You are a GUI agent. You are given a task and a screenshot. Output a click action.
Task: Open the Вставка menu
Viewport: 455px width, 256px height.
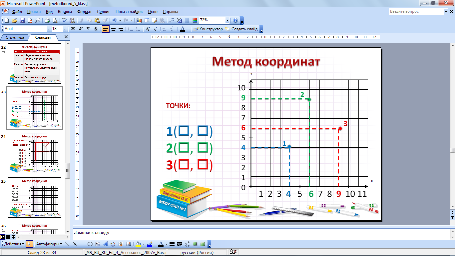tap(65, 12)
